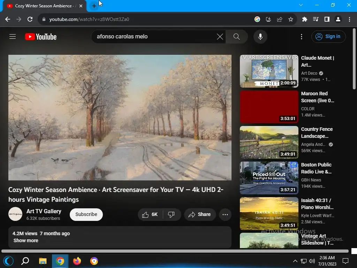Bookmark this page with star
The image size is (357, 268).
[x=291, y=19]
